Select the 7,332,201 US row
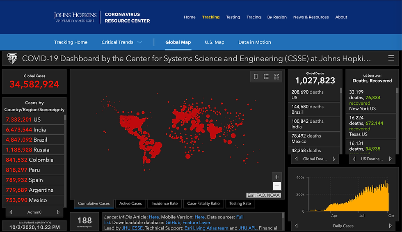 pos(33,119)
